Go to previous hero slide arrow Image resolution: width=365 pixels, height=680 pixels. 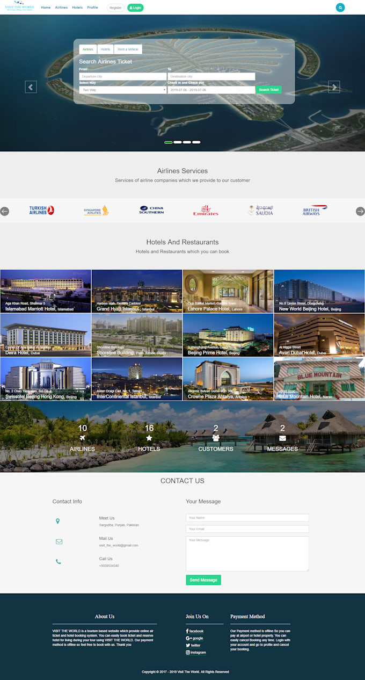pos(31,87)
